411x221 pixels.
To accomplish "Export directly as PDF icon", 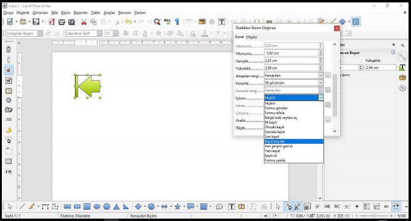I will click(52, 21).
